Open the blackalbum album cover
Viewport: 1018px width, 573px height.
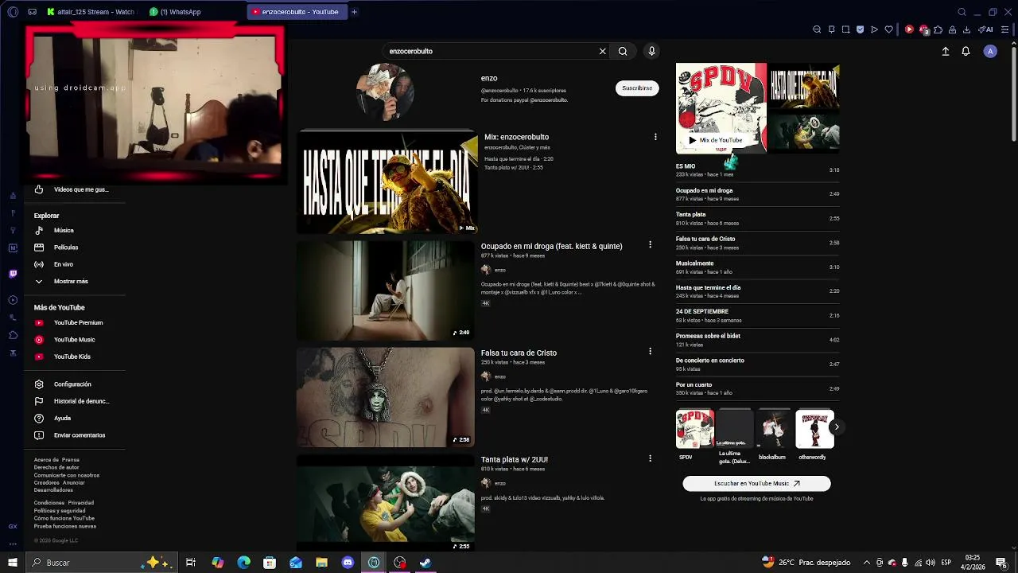point(775,429)
